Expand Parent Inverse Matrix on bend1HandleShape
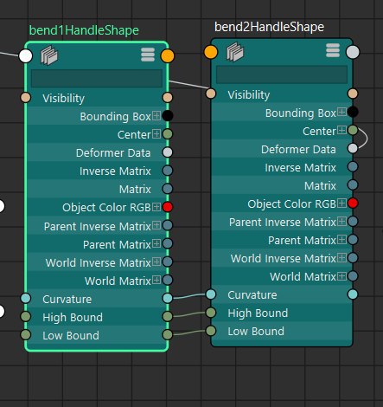The height and width of the screenshot is (407, 383). (x=156, y=225)
